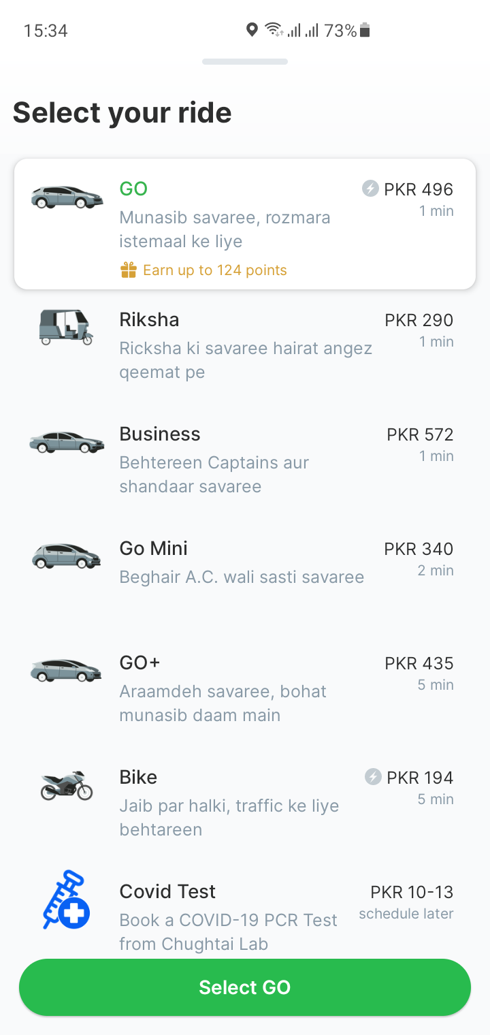Pick the Bike ride description text

pyautogui.click(x=229, y=817)
